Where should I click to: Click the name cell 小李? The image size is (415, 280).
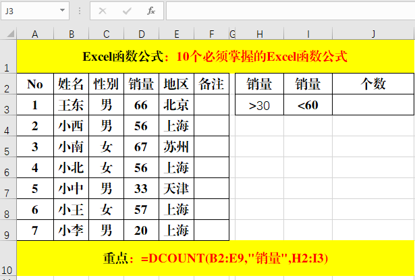pyautogui.click(x=72, y=230)
